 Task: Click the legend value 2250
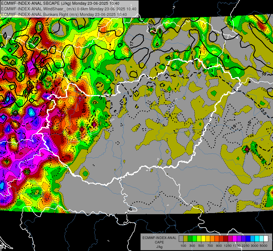click(x=246, y=246)
